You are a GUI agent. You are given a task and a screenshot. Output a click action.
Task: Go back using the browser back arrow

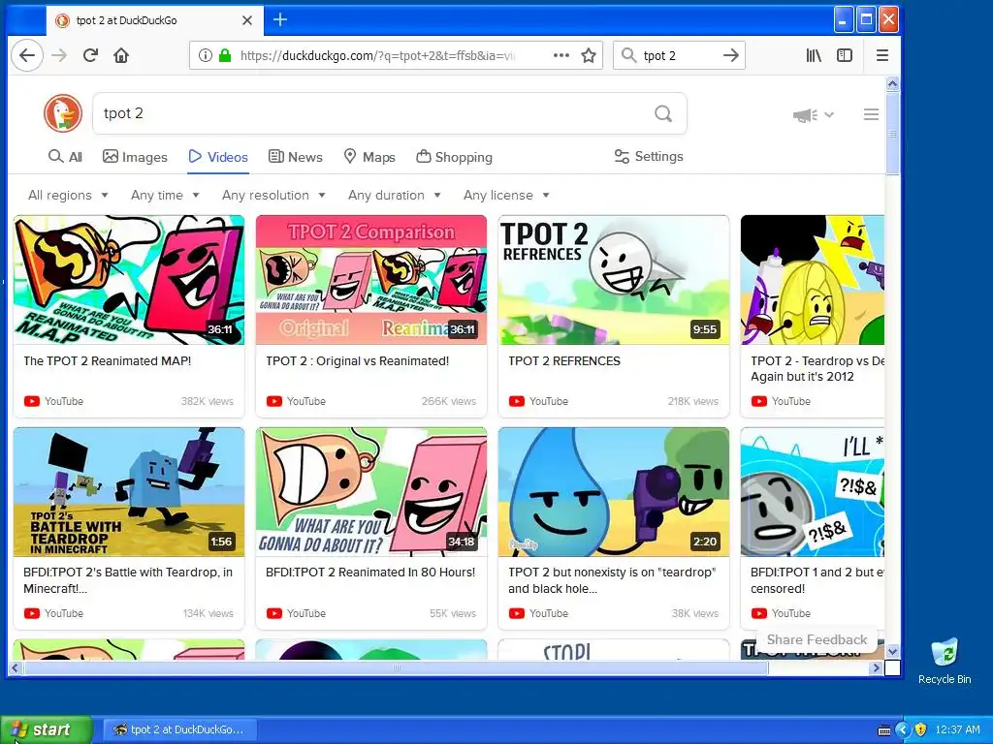tap(26, 55)
